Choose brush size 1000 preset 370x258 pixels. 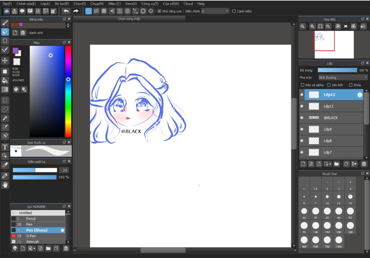click(x=339, y=241)
